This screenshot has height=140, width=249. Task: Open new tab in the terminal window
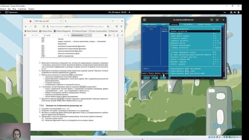pos(144,20)
